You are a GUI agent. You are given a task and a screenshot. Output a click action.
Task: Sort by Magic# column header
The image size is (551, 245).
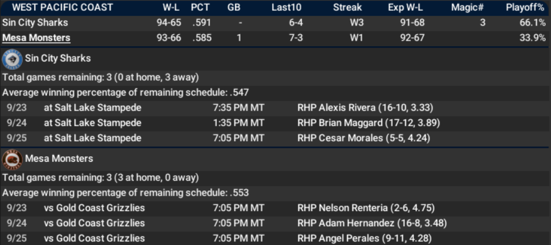pos(467,7)
